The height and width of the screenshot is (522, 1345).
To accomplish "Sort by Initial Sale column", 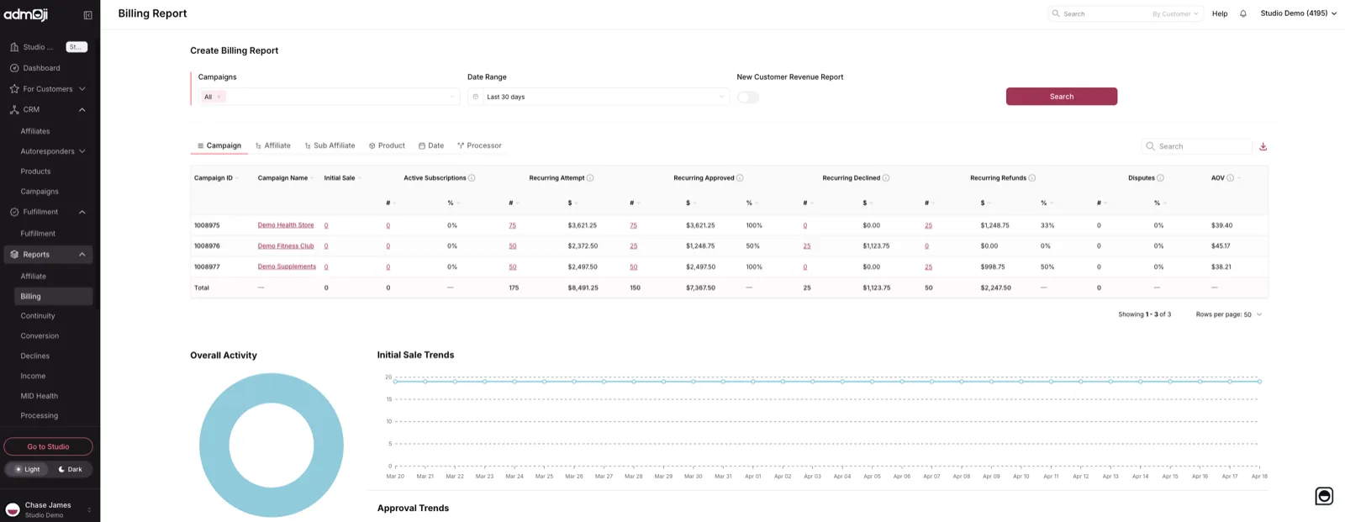I will click(342, 178).
